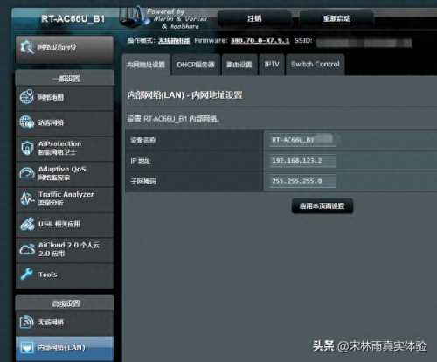Viewport: 437px width, 362px height.
Task: Select AiProtection 智能网络卫士
Action: 65,149
